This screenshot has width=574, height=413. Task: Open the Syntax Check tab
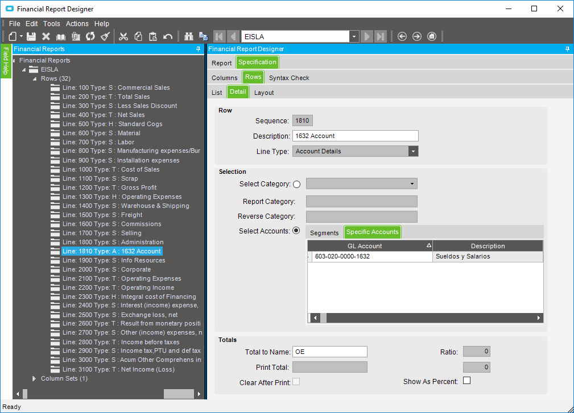click(x=289, y=78)
